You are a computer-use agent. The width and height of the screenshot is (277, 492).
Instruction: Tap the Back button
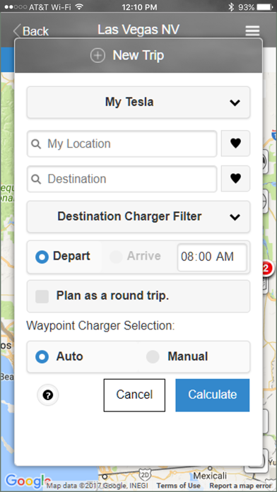31,31
